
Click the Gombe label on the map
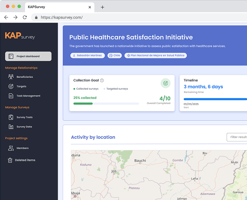pyautogui.click(x=178, y=160)
